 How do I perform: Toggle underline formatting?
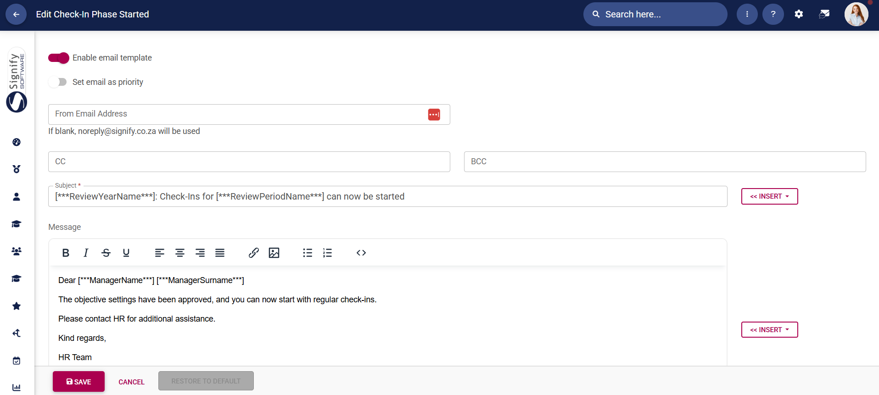126,253
